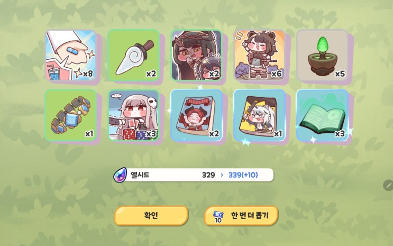
Task: Click the 한 번 더 뽑기 draw again button
Action: pyautogui.click(x=241, y=216)
